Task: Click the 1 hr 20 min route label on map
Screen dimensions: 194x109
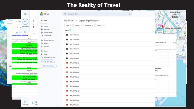Action: pos(180,38)
